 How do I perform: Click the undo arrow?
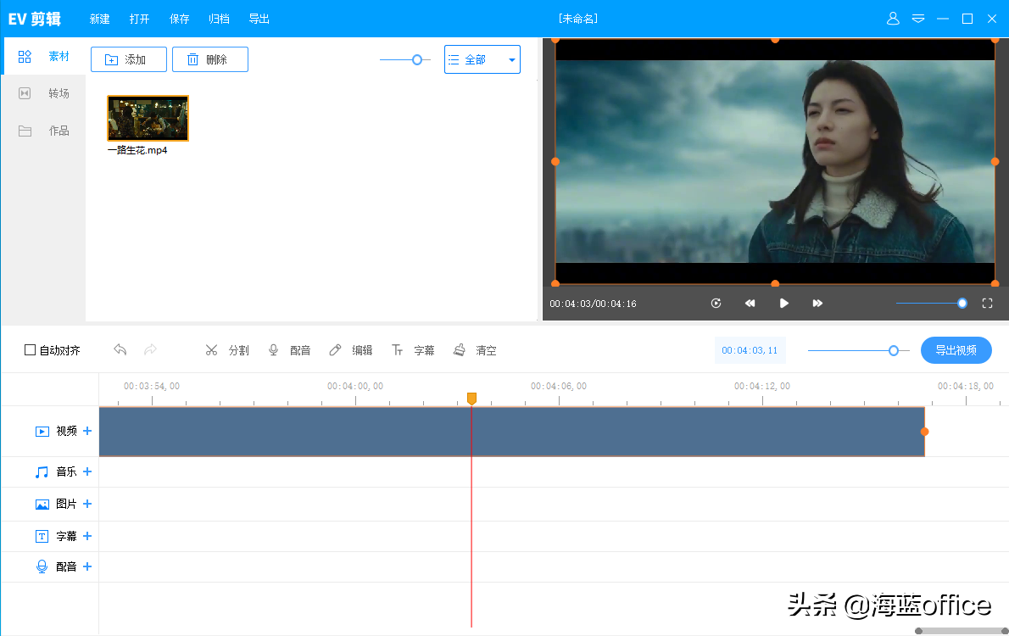(x=120, y=349)
